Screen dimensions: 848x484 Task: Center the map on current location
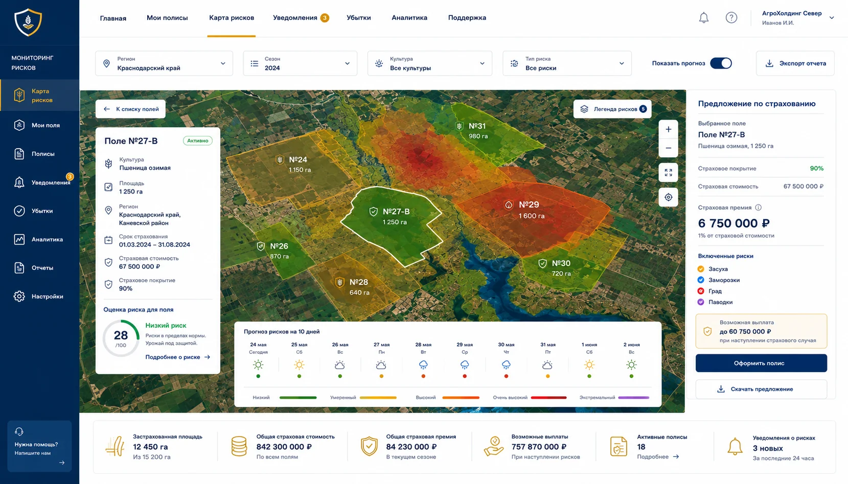click(x=669, y=197)
